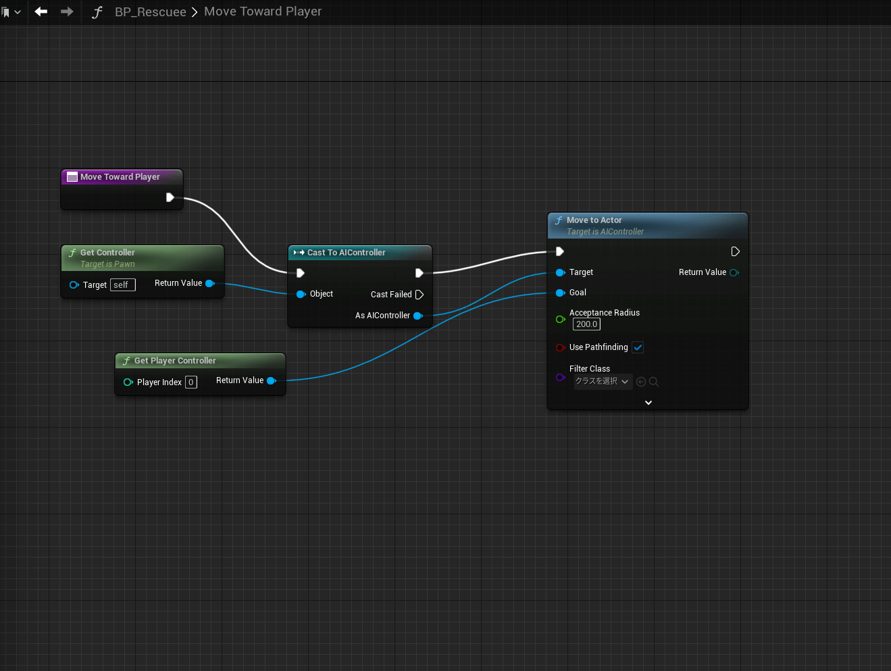Click the As AIController output pin

[417, 316]
